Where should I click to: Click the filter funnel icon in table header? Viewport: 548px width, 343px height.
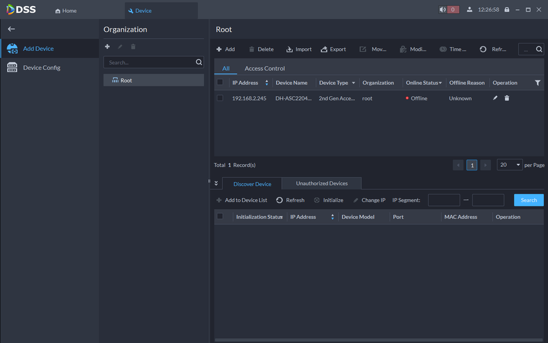(537, 83)
